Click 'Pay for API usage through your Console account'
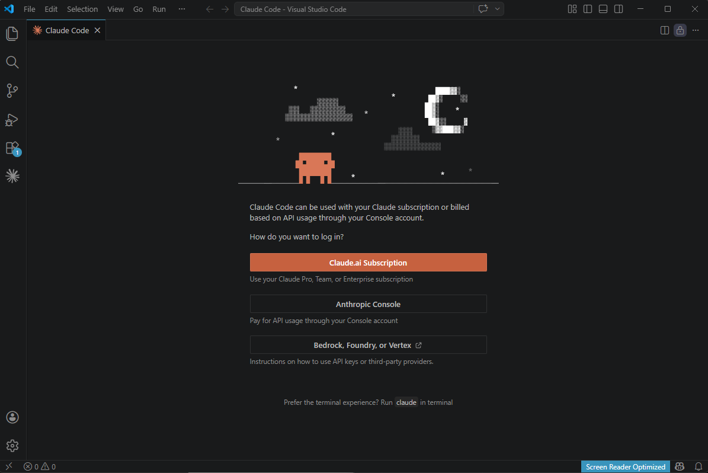 [323, 320]
